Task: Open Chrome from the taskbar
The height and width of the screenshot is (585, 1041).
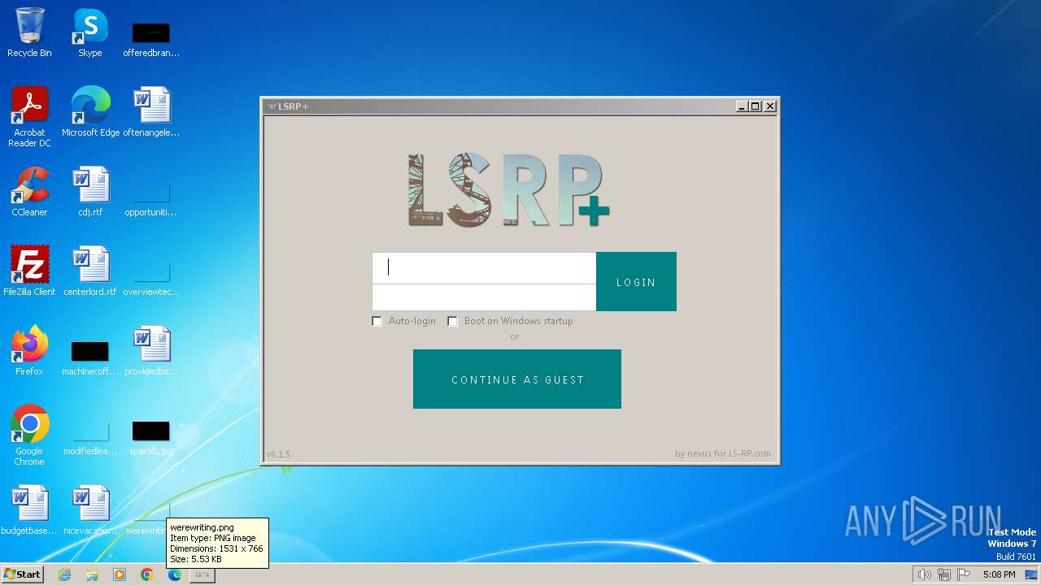Action: point(147,574)
